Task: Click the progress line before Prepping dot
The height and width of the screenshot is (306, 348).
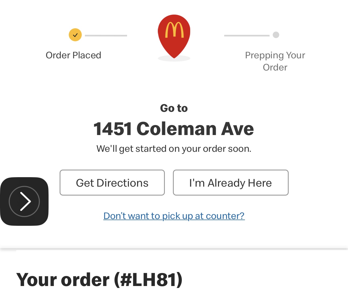Action: [x=247, y=35]
